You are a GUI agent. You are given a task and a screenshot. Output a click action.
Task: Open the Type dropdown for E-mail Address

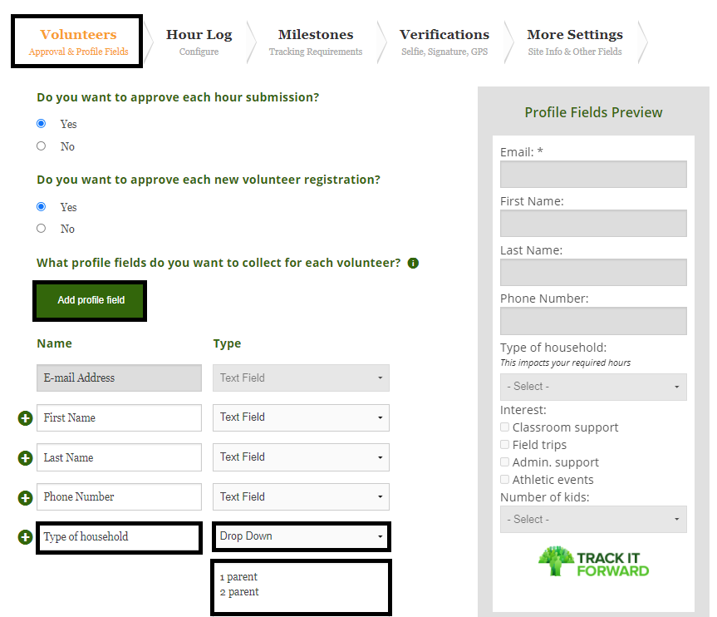tap(301, 378)
